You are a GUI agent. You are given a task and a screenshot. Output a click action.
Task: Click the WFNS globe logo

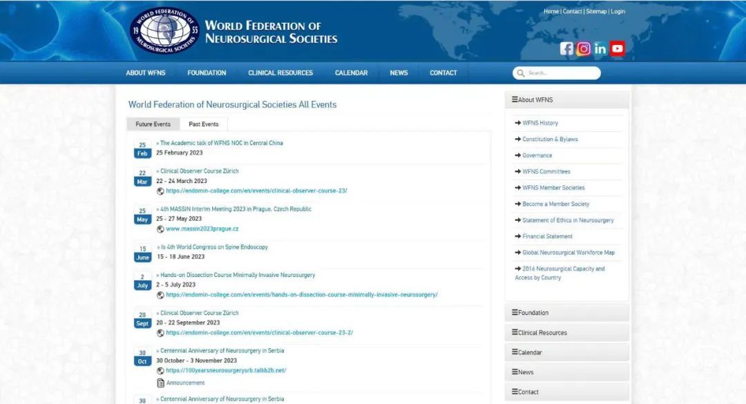click(164, 30)
